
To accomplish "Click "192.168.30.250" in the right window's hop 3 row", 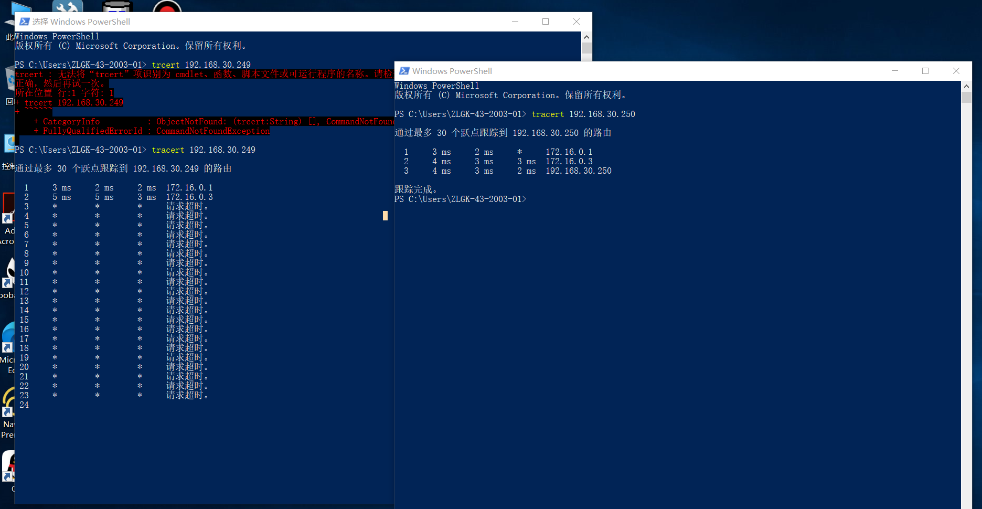I will [579, 171].
